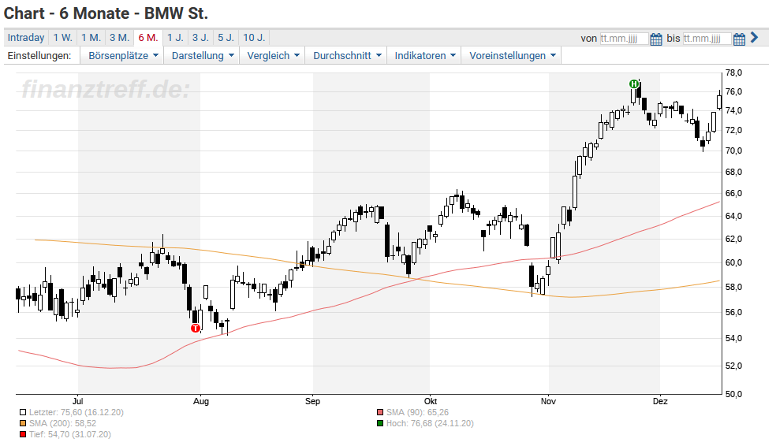
Task: Select the 3 M. time range tab
Action: [x=119, y=38]
